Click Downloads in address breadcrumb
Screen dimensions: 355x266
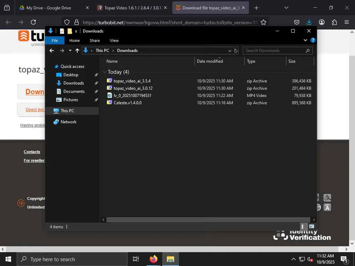pyautogui.click(x=127, y=51)
